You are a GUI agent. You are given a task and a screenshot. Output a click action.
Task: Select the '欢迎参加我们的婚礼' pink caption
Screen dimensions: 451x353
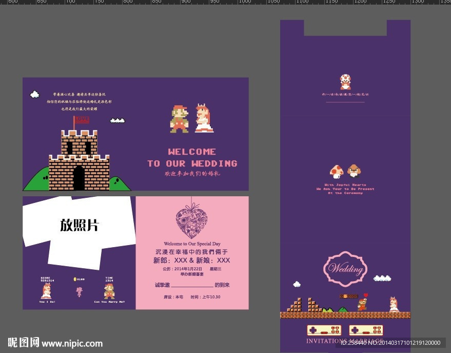coord(192,174)
